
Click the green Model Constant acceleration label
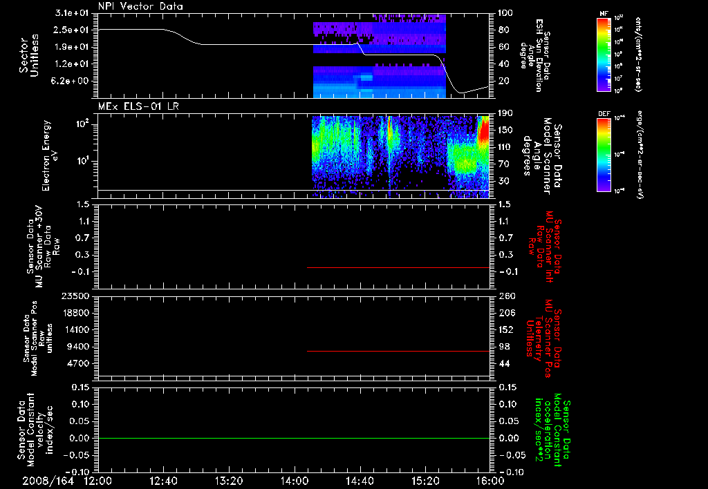(552, 430)
